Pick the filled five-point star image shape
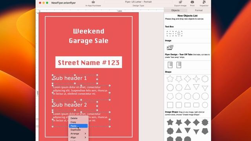Screen dimensions: 251x141 point(170,122)
